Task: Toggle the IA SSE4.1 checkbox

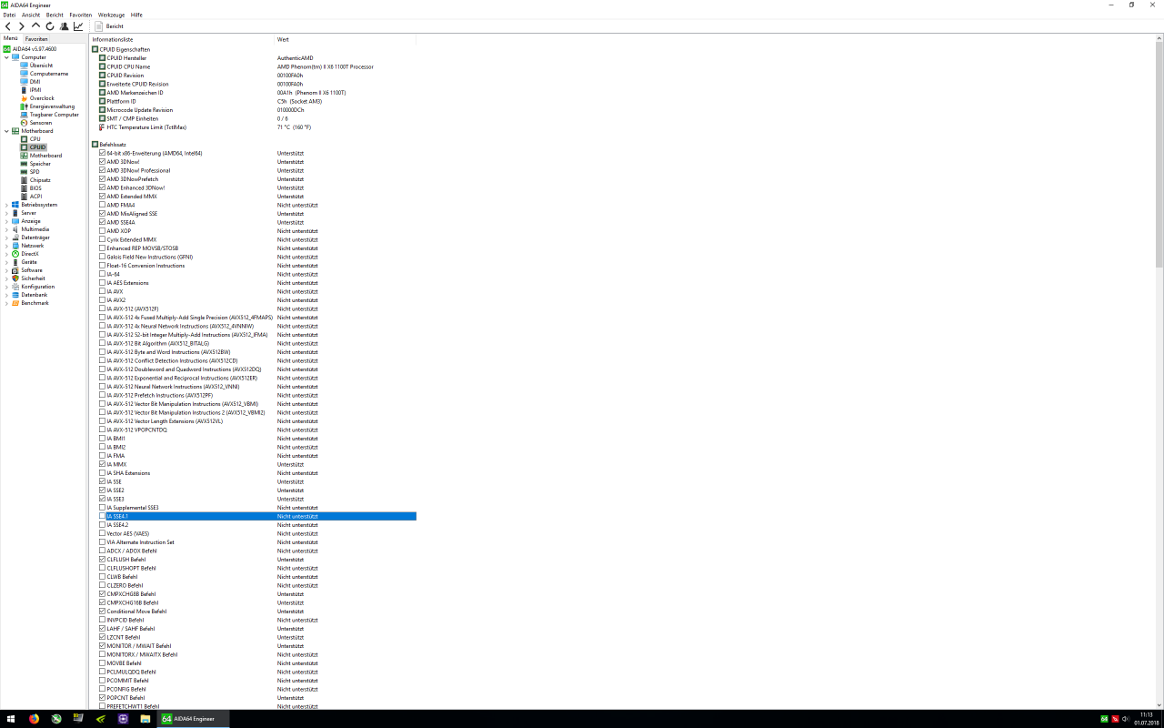Action: click(x=102, y=516)
